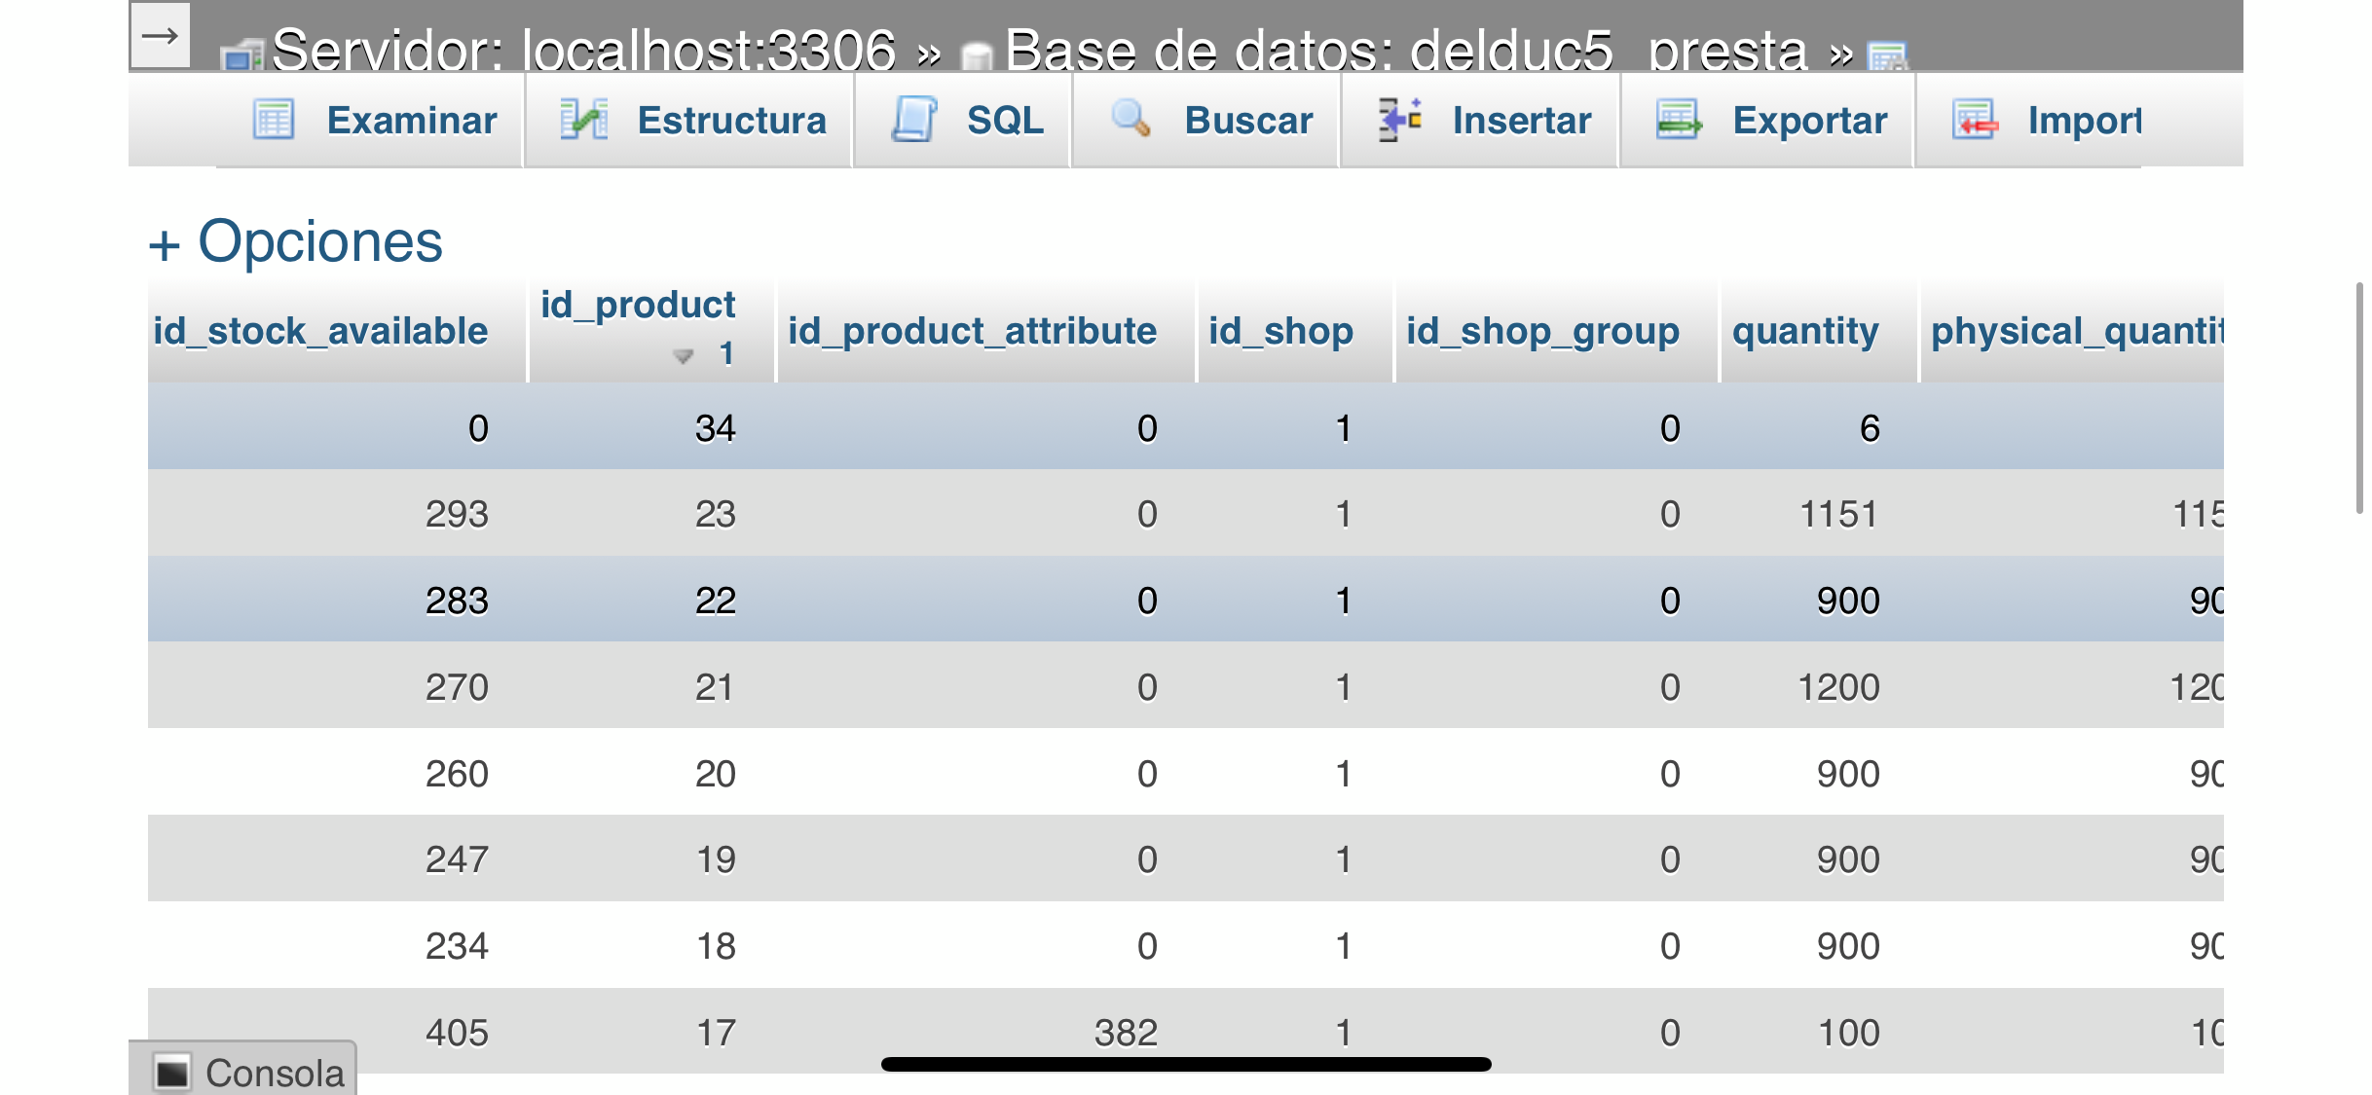Expand the + Opciones section
The height and width of the screenshot is (1095, 2372).
pos(296,241)
